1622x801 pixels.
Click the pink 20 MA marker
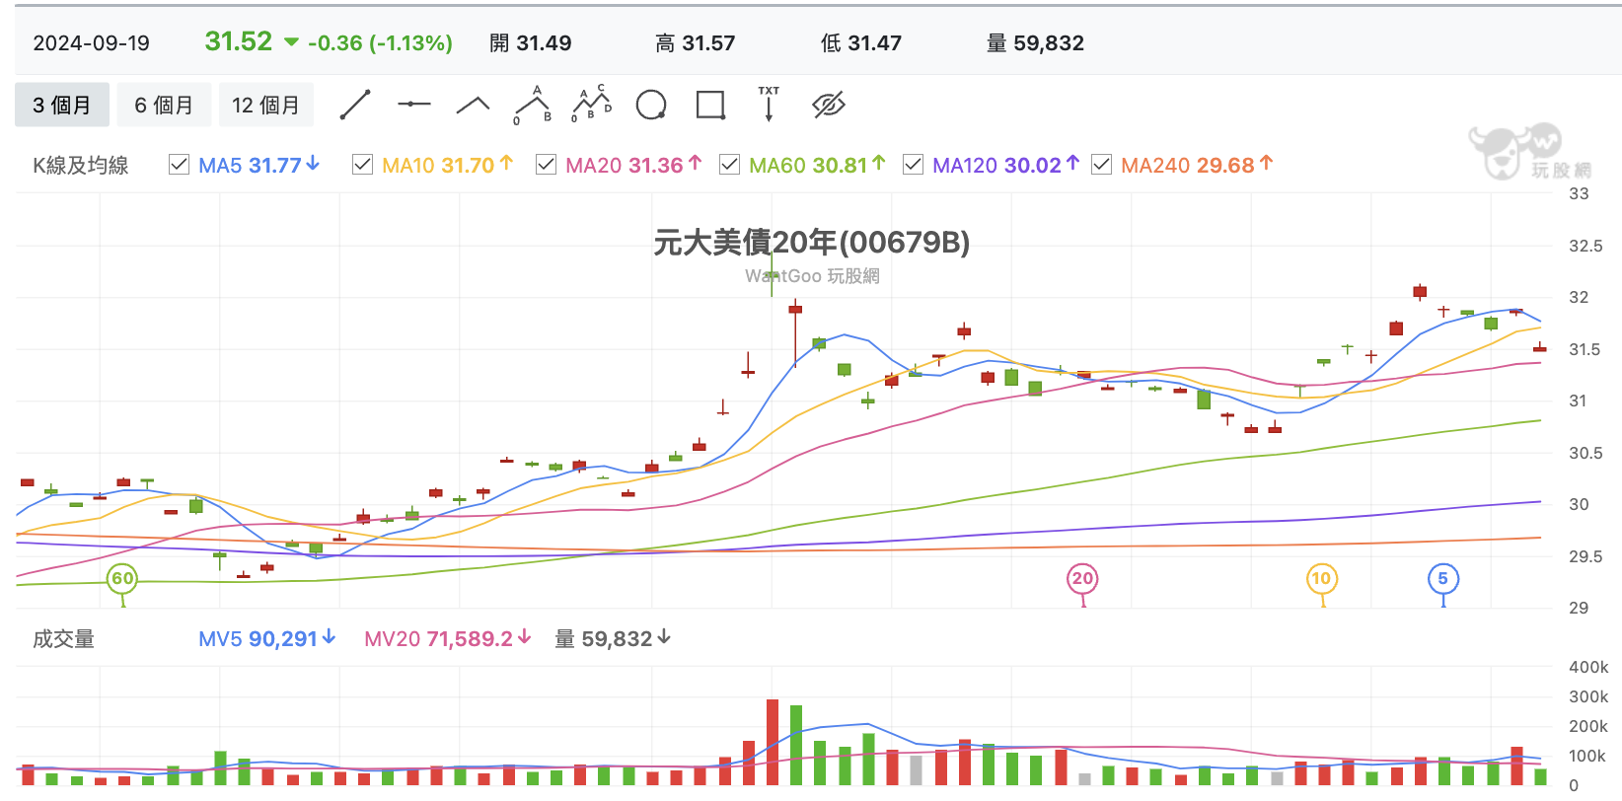pos(1082,579)
